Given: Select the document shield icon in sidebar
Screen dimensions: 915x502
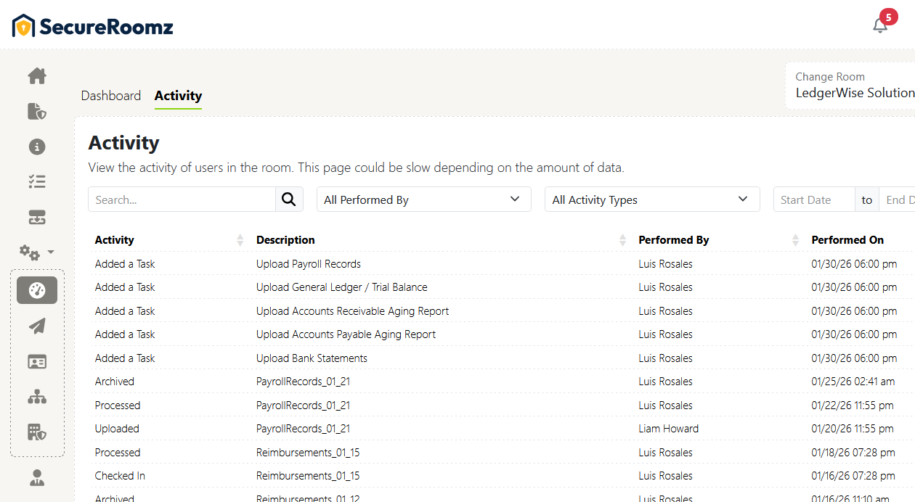Looking at the screenshot, I should click(36, 111).
